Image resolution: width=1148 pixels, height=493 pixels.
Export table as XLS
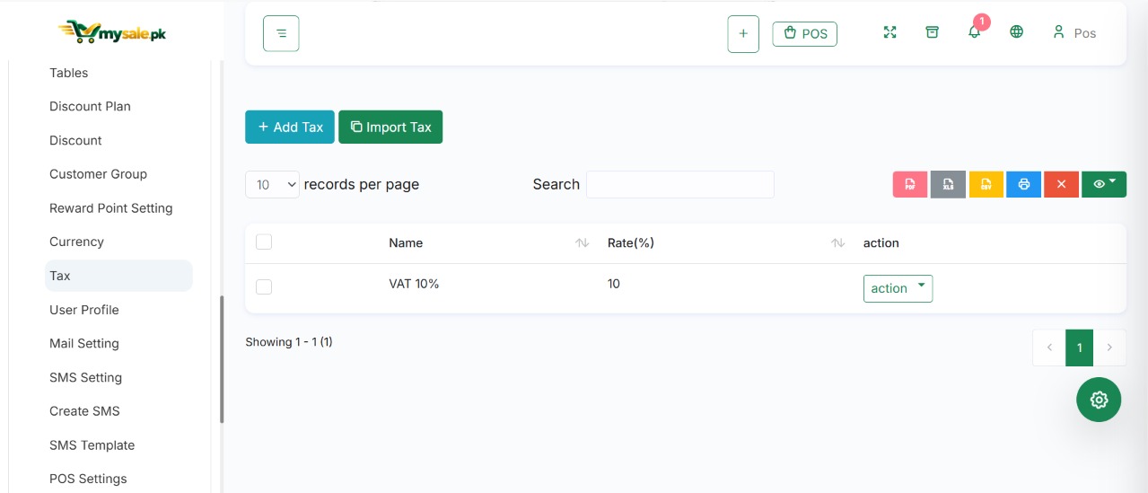948,184
